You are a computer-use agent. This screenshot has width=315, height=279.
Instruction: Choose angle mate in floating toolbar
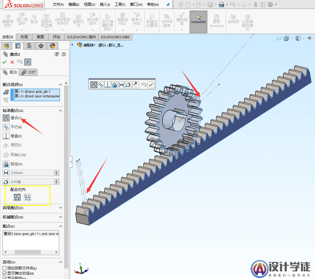[x=128, y=85]
